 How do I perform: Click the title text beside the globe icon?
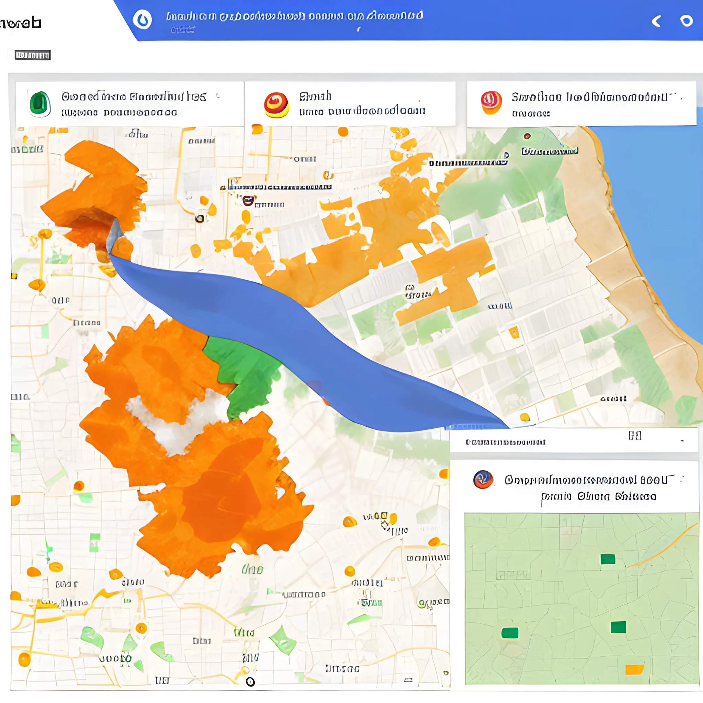pyautogui.click(x=587, y=480)
